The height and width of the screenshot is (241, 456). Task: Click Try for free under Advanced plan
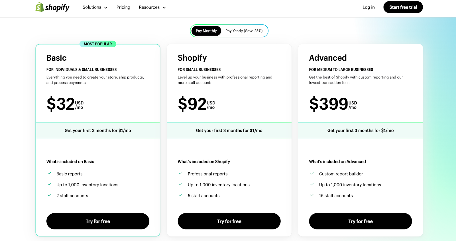click(x=360, y=221)
